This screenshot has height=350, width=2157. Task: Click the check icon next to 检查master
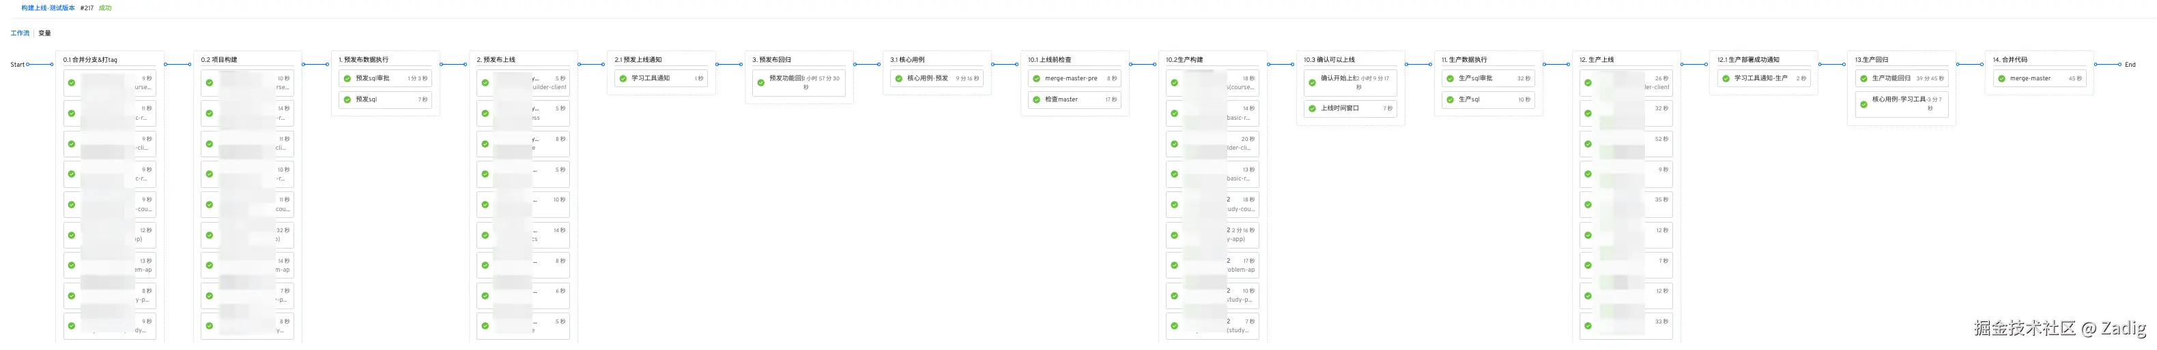[1037, 99]
